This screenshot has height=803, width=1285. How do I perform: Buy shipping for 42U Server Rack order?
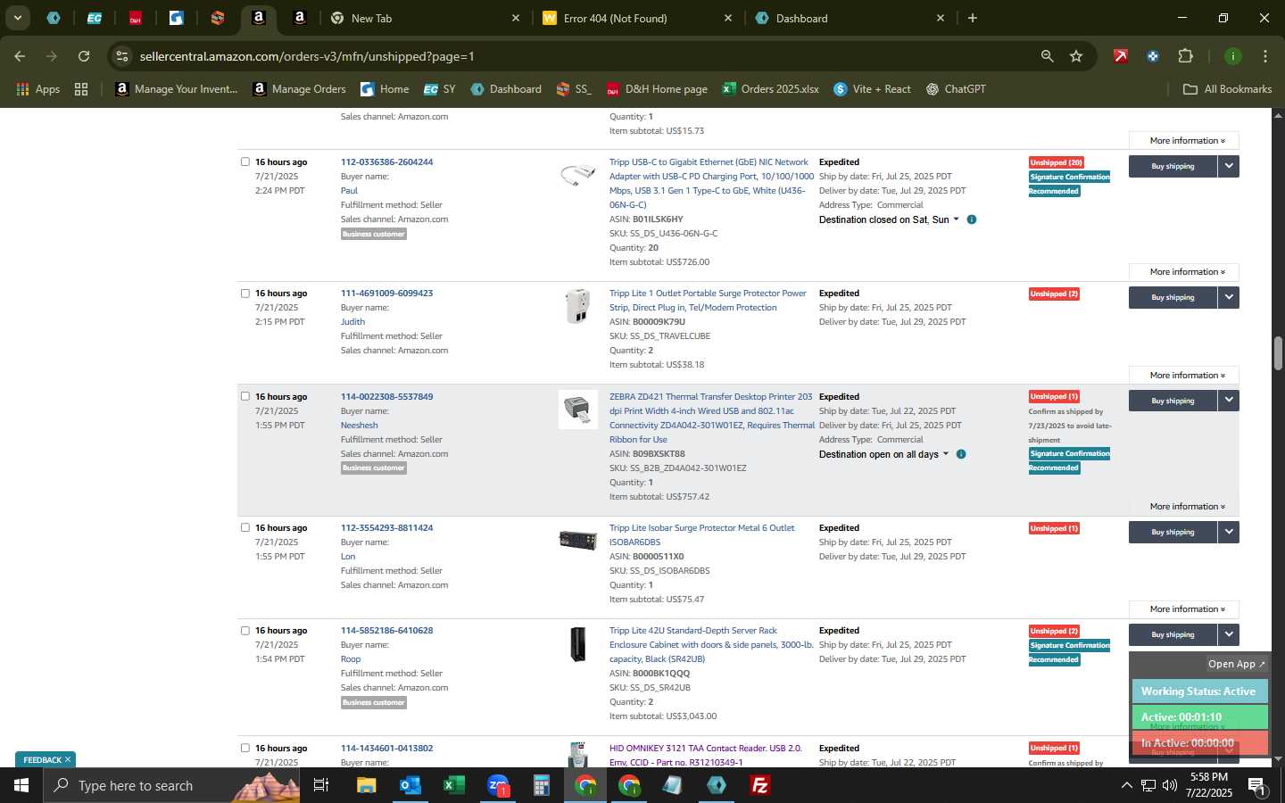pyautogui.click(x=1173, y=634)
